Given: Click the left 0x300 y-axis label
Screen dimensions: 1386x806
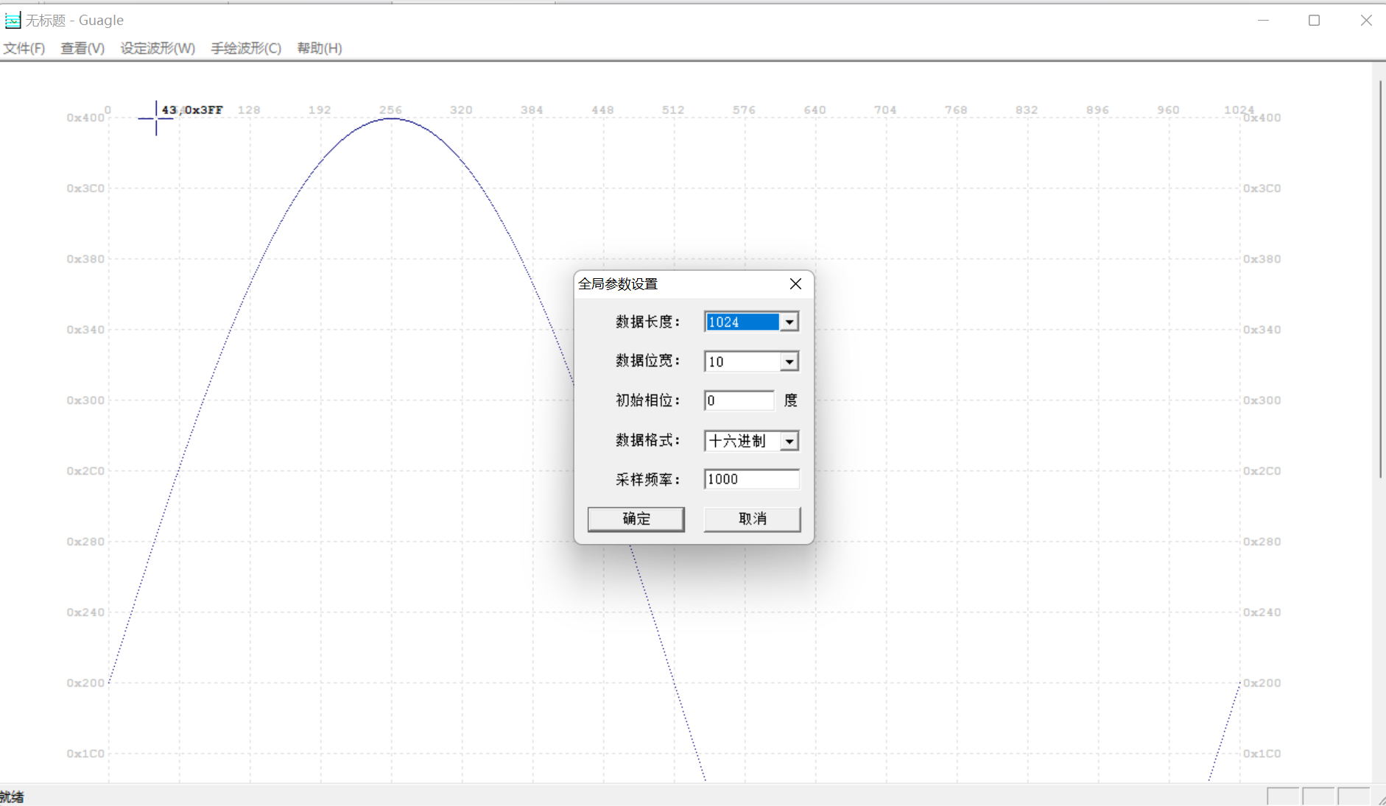Looking at the screenshot, I should point(85,400).
